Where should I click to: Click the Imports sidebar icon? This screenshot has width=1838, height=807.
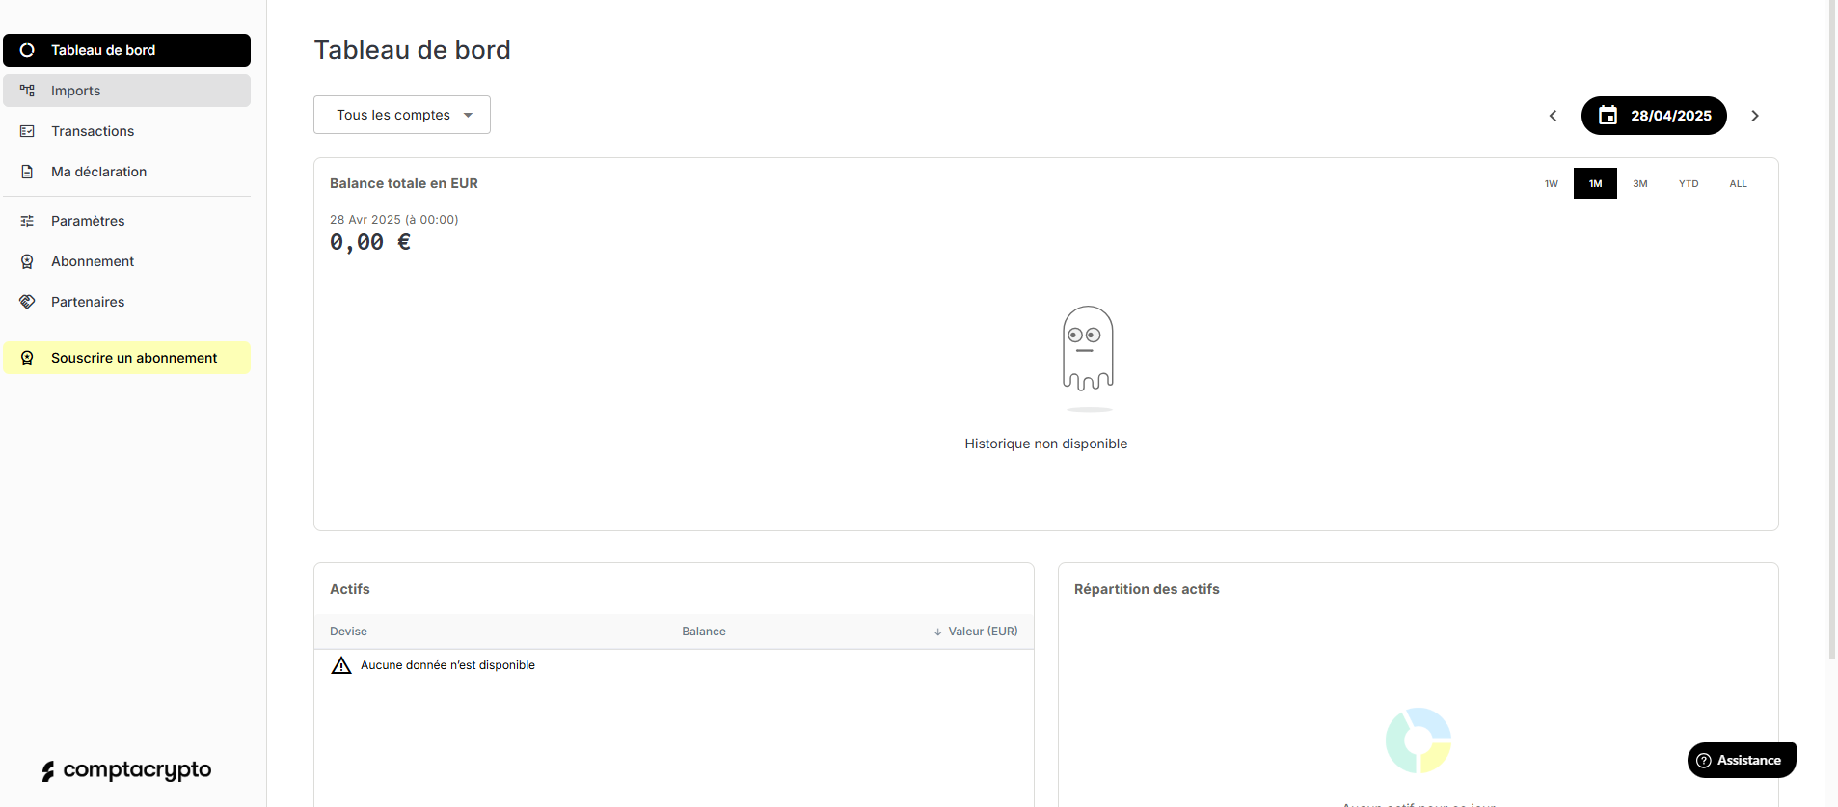(x=27, y=91)
